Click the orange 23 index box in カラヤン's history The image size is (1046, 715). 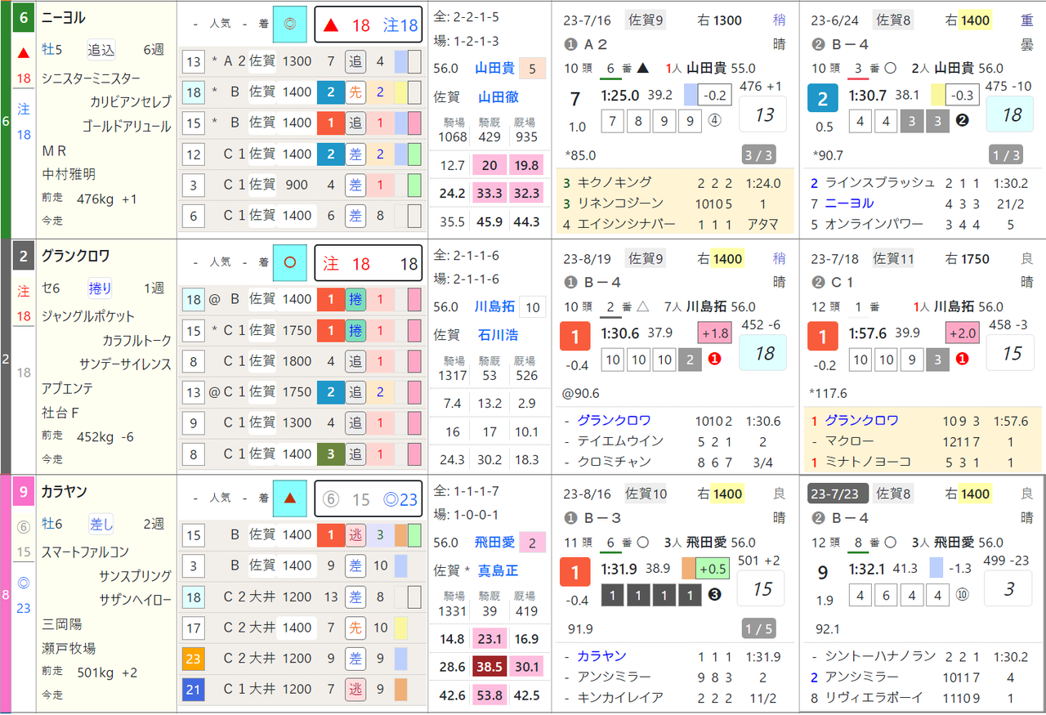pyautogui.click(x=194, y=659)
